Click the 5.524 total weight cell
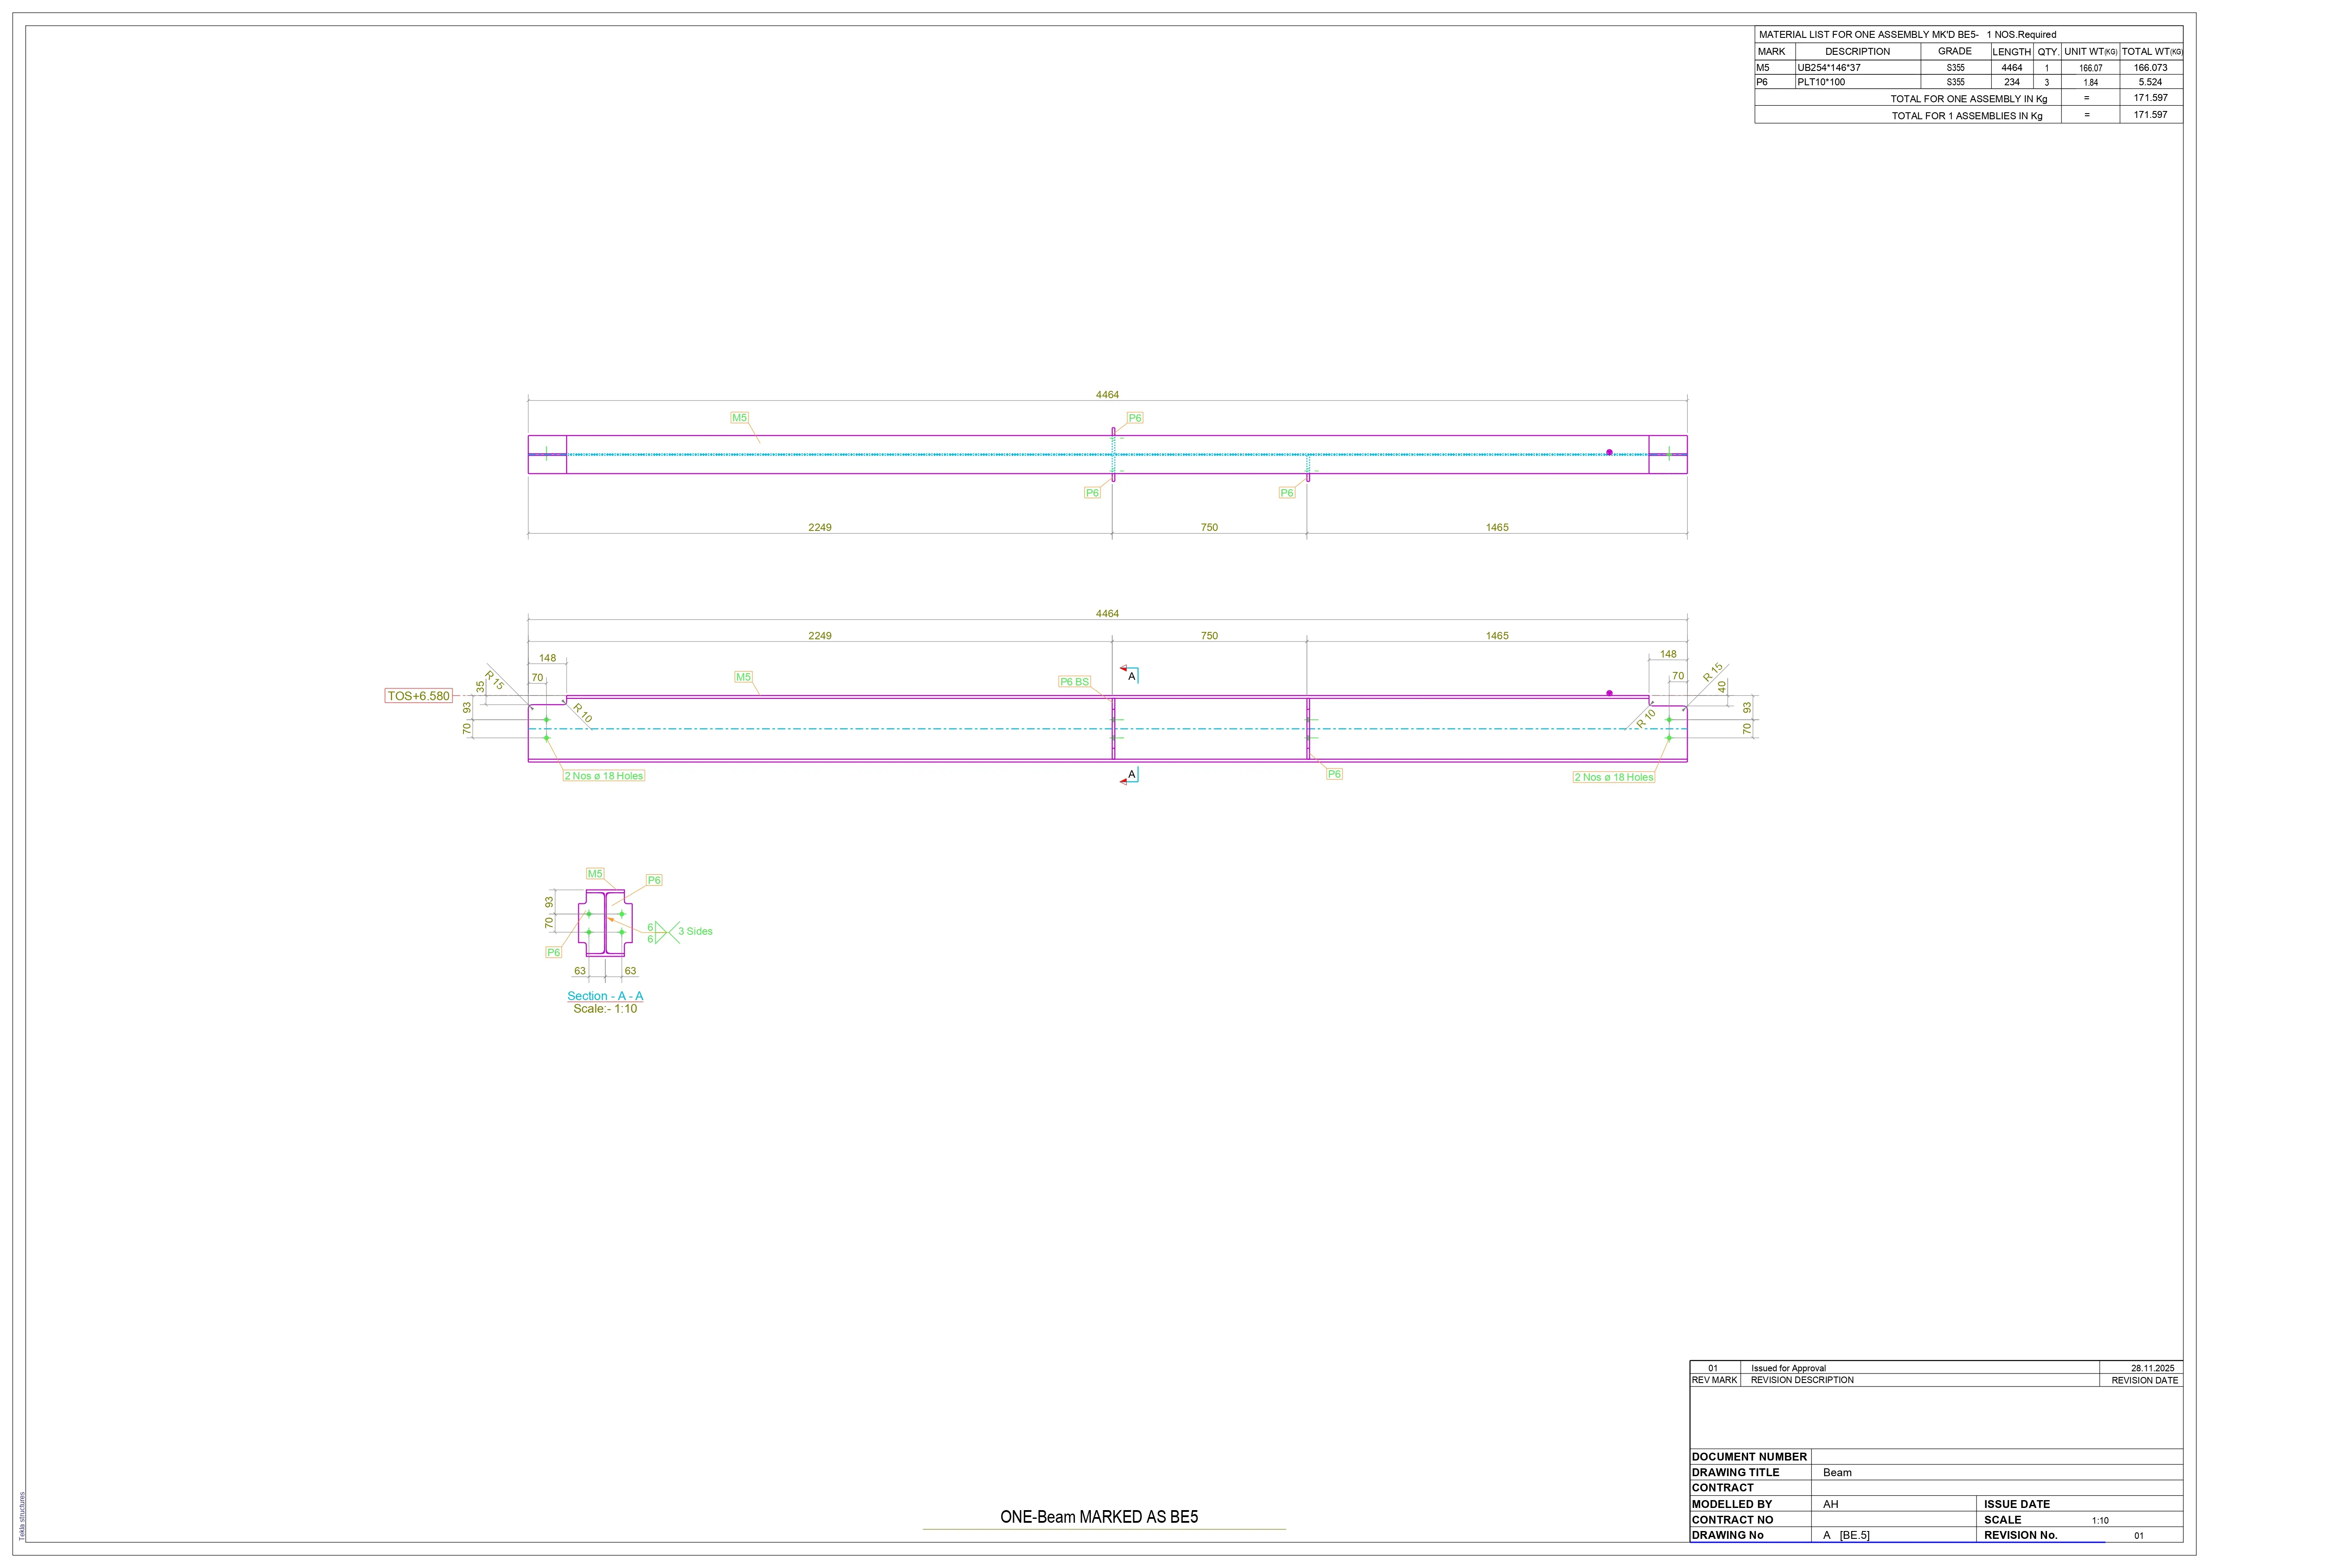 click(x=2150, y=82)
